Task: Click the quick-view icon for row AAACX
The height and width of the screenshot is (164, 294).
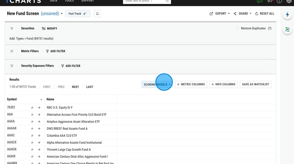Action: coord(32,143)
